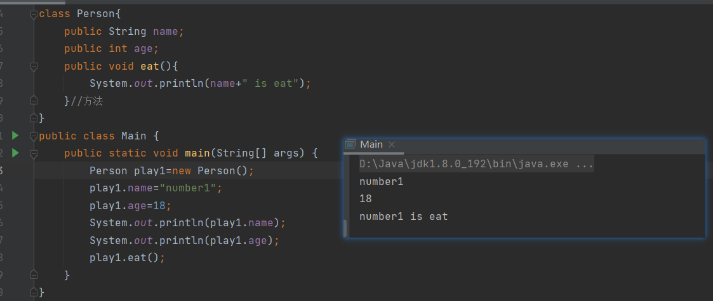Close the Main run tab
The height and width of the screenshot is (301, 713).
point(392,144)
